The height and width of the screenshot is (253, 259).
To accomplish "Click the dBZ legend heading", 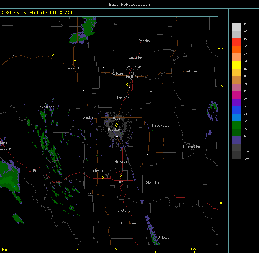I will pyautogui.click(x=243, y=16).
